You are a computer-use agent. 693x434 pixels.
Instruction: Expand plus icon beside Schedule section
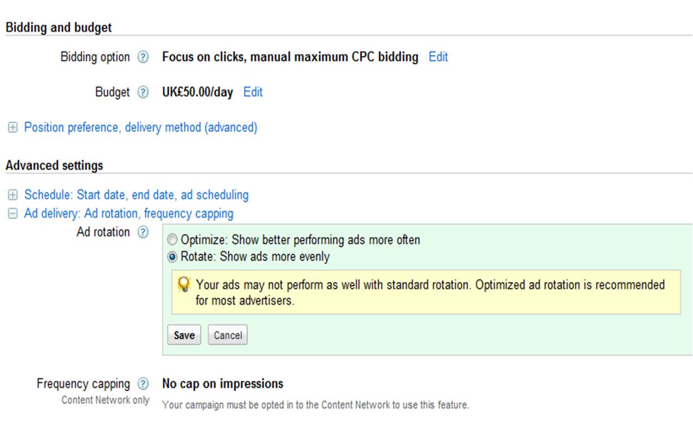pyautogui.click(x=12, y=195)
